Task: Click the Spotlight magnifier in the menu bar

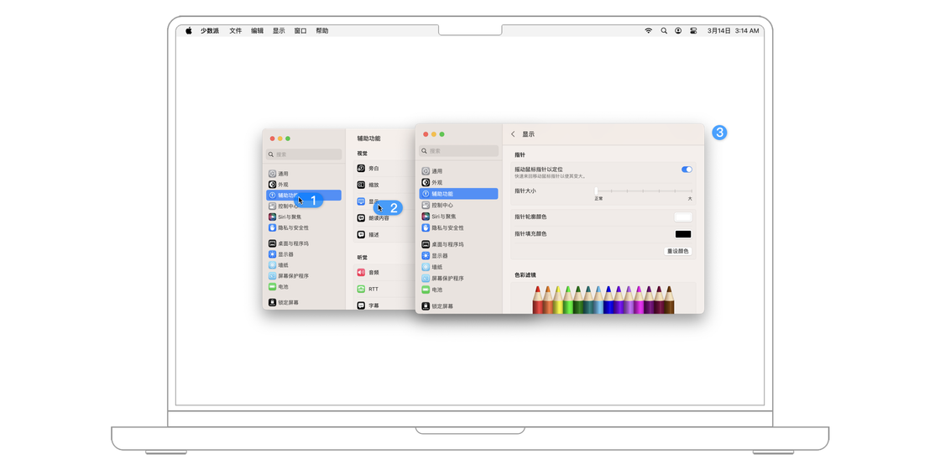Action: coord(664,31)
